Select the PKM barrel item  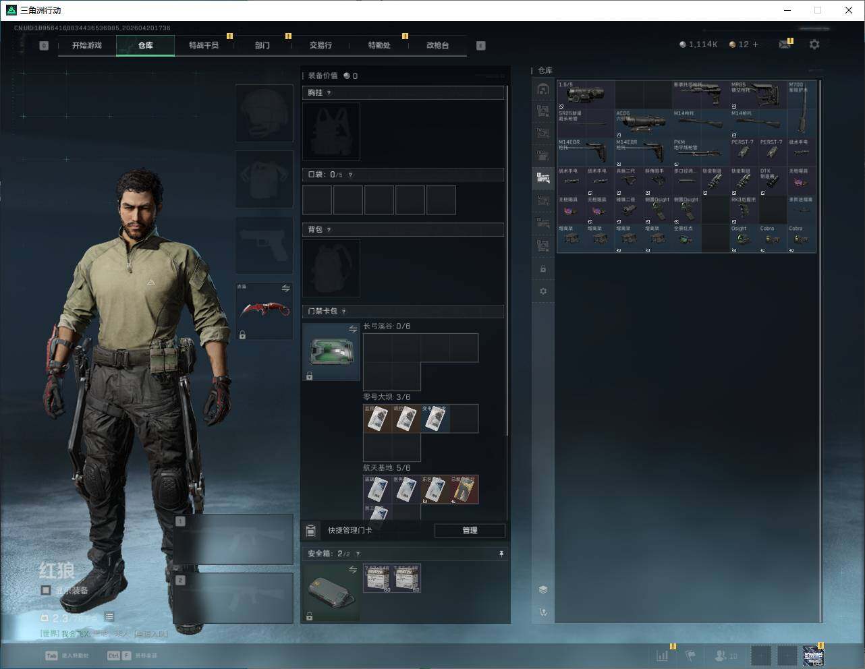click(700, 152)
